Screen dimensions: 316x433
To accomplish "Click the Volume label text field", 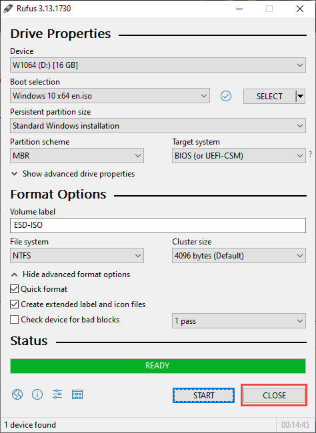I will (158, 225).
